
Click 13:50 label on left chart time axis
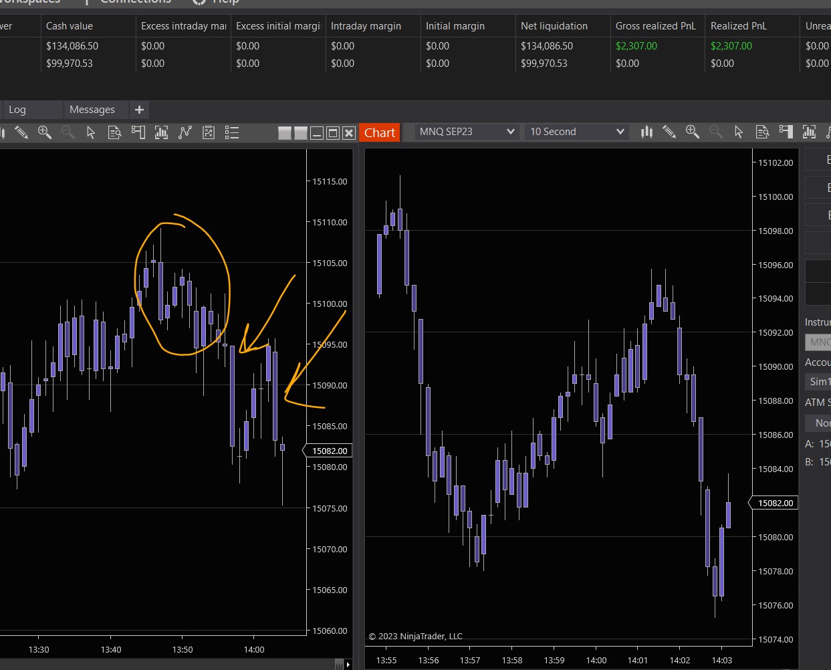point(183,649)
